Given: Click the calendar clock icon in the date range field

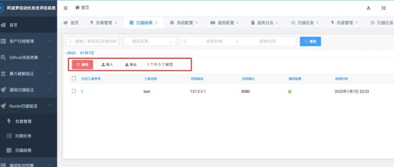Looking at the screenshot, I should tap(185, 41).
